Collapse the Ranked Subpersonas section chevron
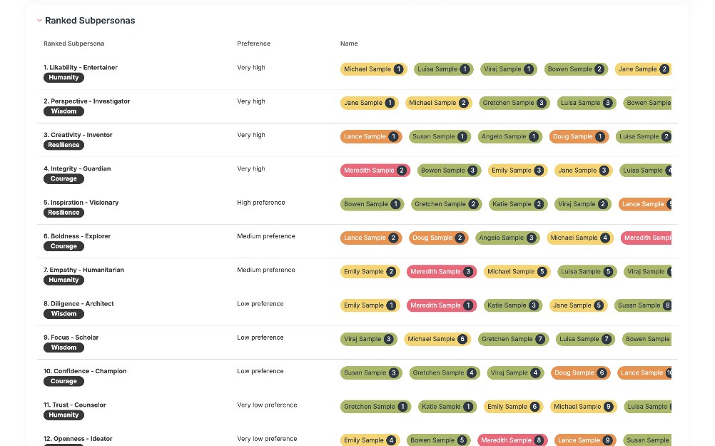The height and width of the screenshot is (446, 715). [40, 21]
